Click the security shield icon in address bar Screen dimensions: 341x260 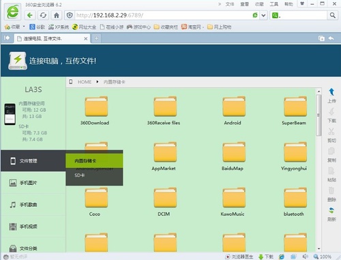(70, 15)
